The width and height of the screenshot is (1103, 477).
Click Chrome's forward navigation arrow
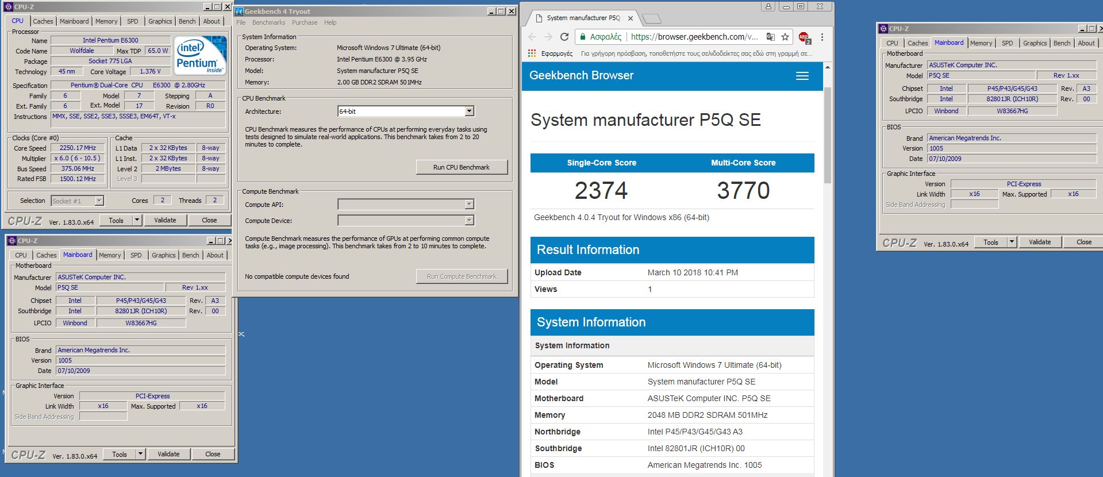coord(548,37)
